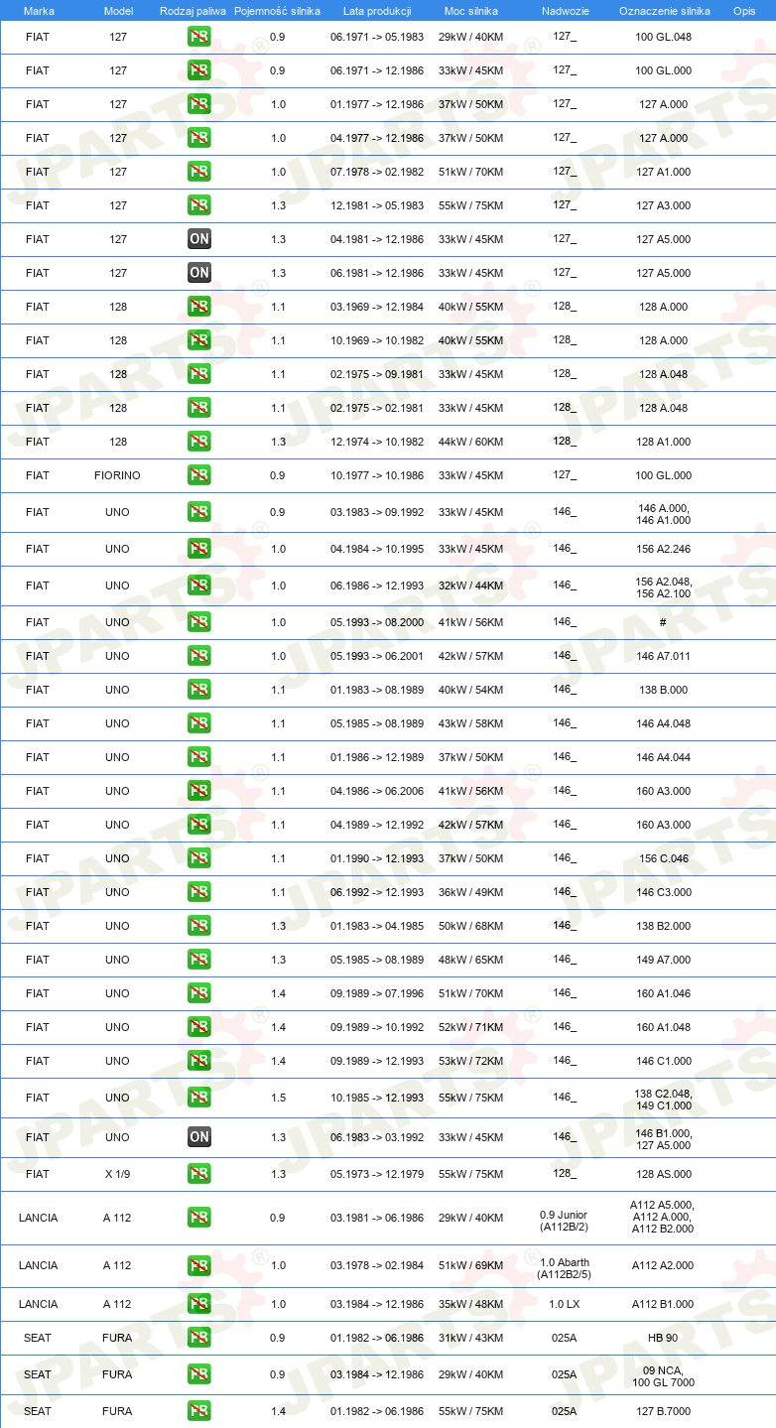Click the 0.9 Junior (A112B/2) body cell
776x1428 pixels.
click(565, 1222)
